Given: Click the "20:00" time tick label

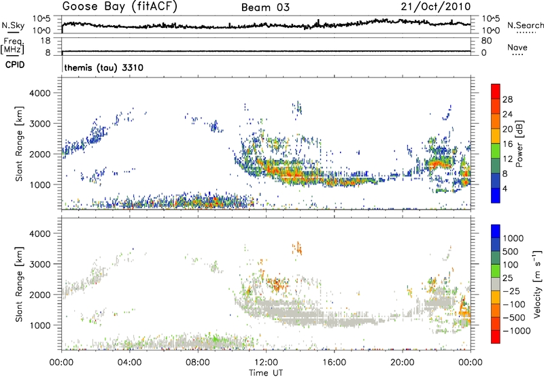Looking at the screenshot, I should 402,363.
